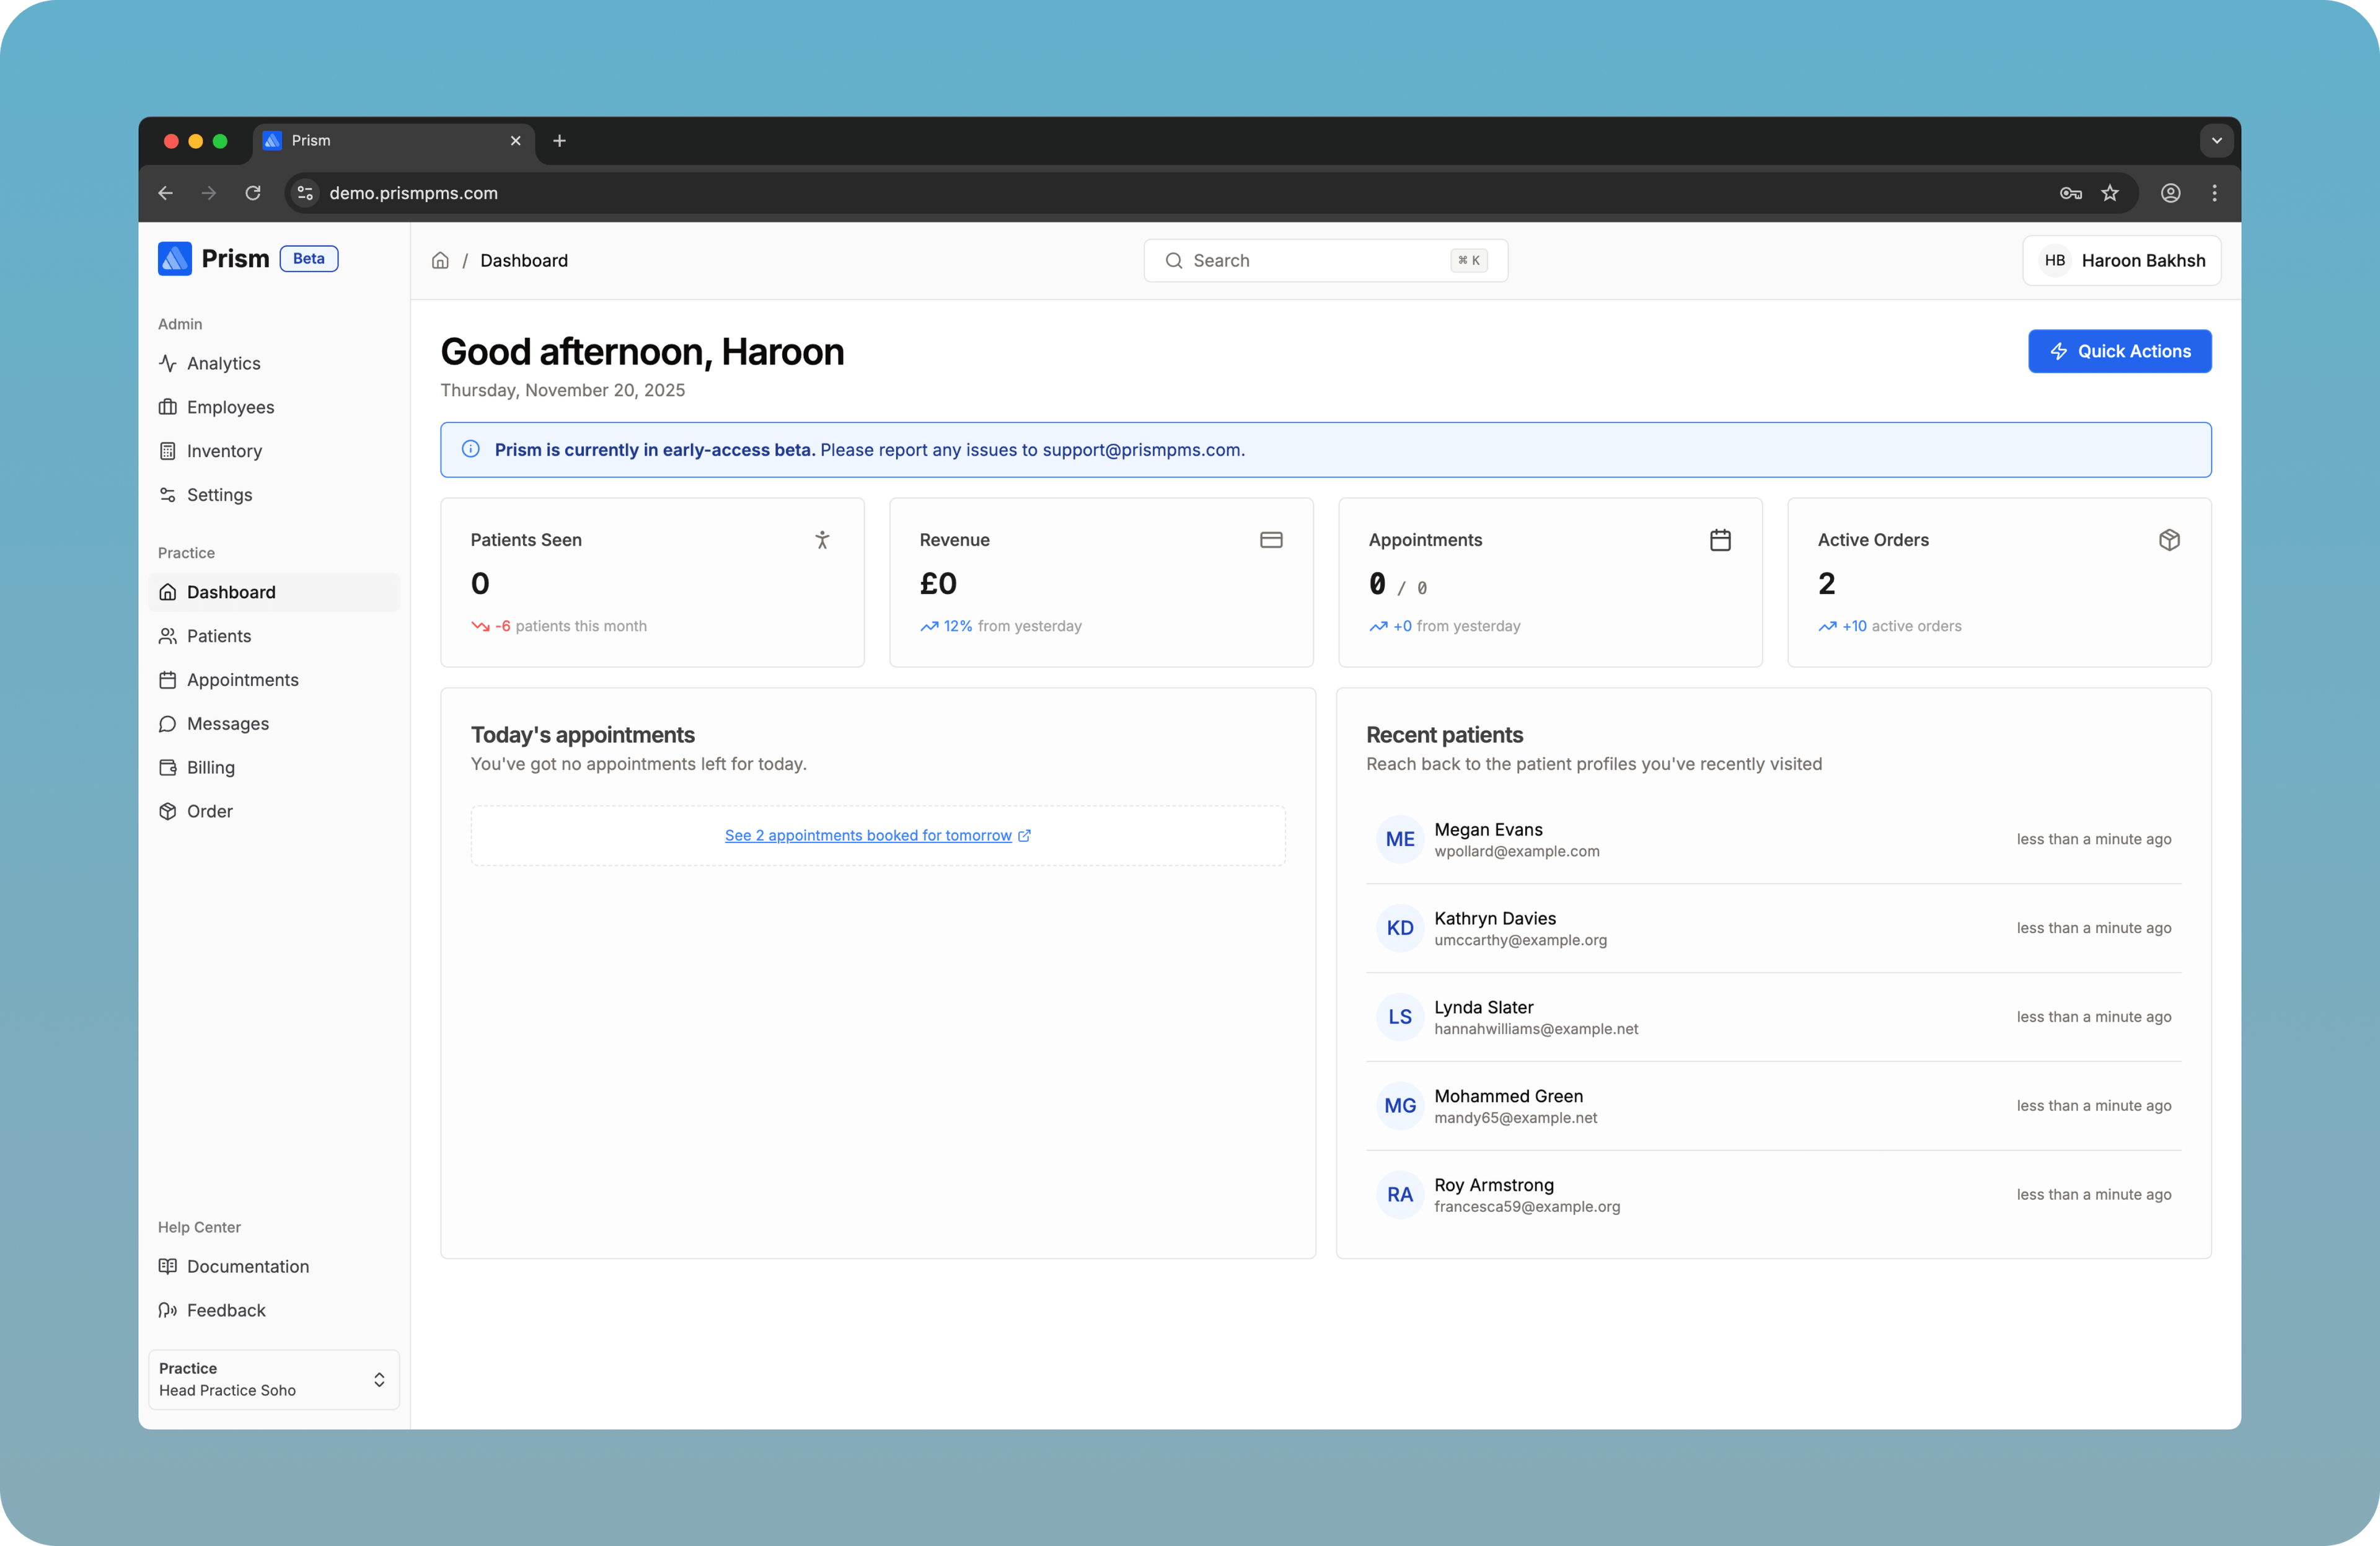Open the Order section
This screenshot has height=1546, width=2380.
point(210,811)
